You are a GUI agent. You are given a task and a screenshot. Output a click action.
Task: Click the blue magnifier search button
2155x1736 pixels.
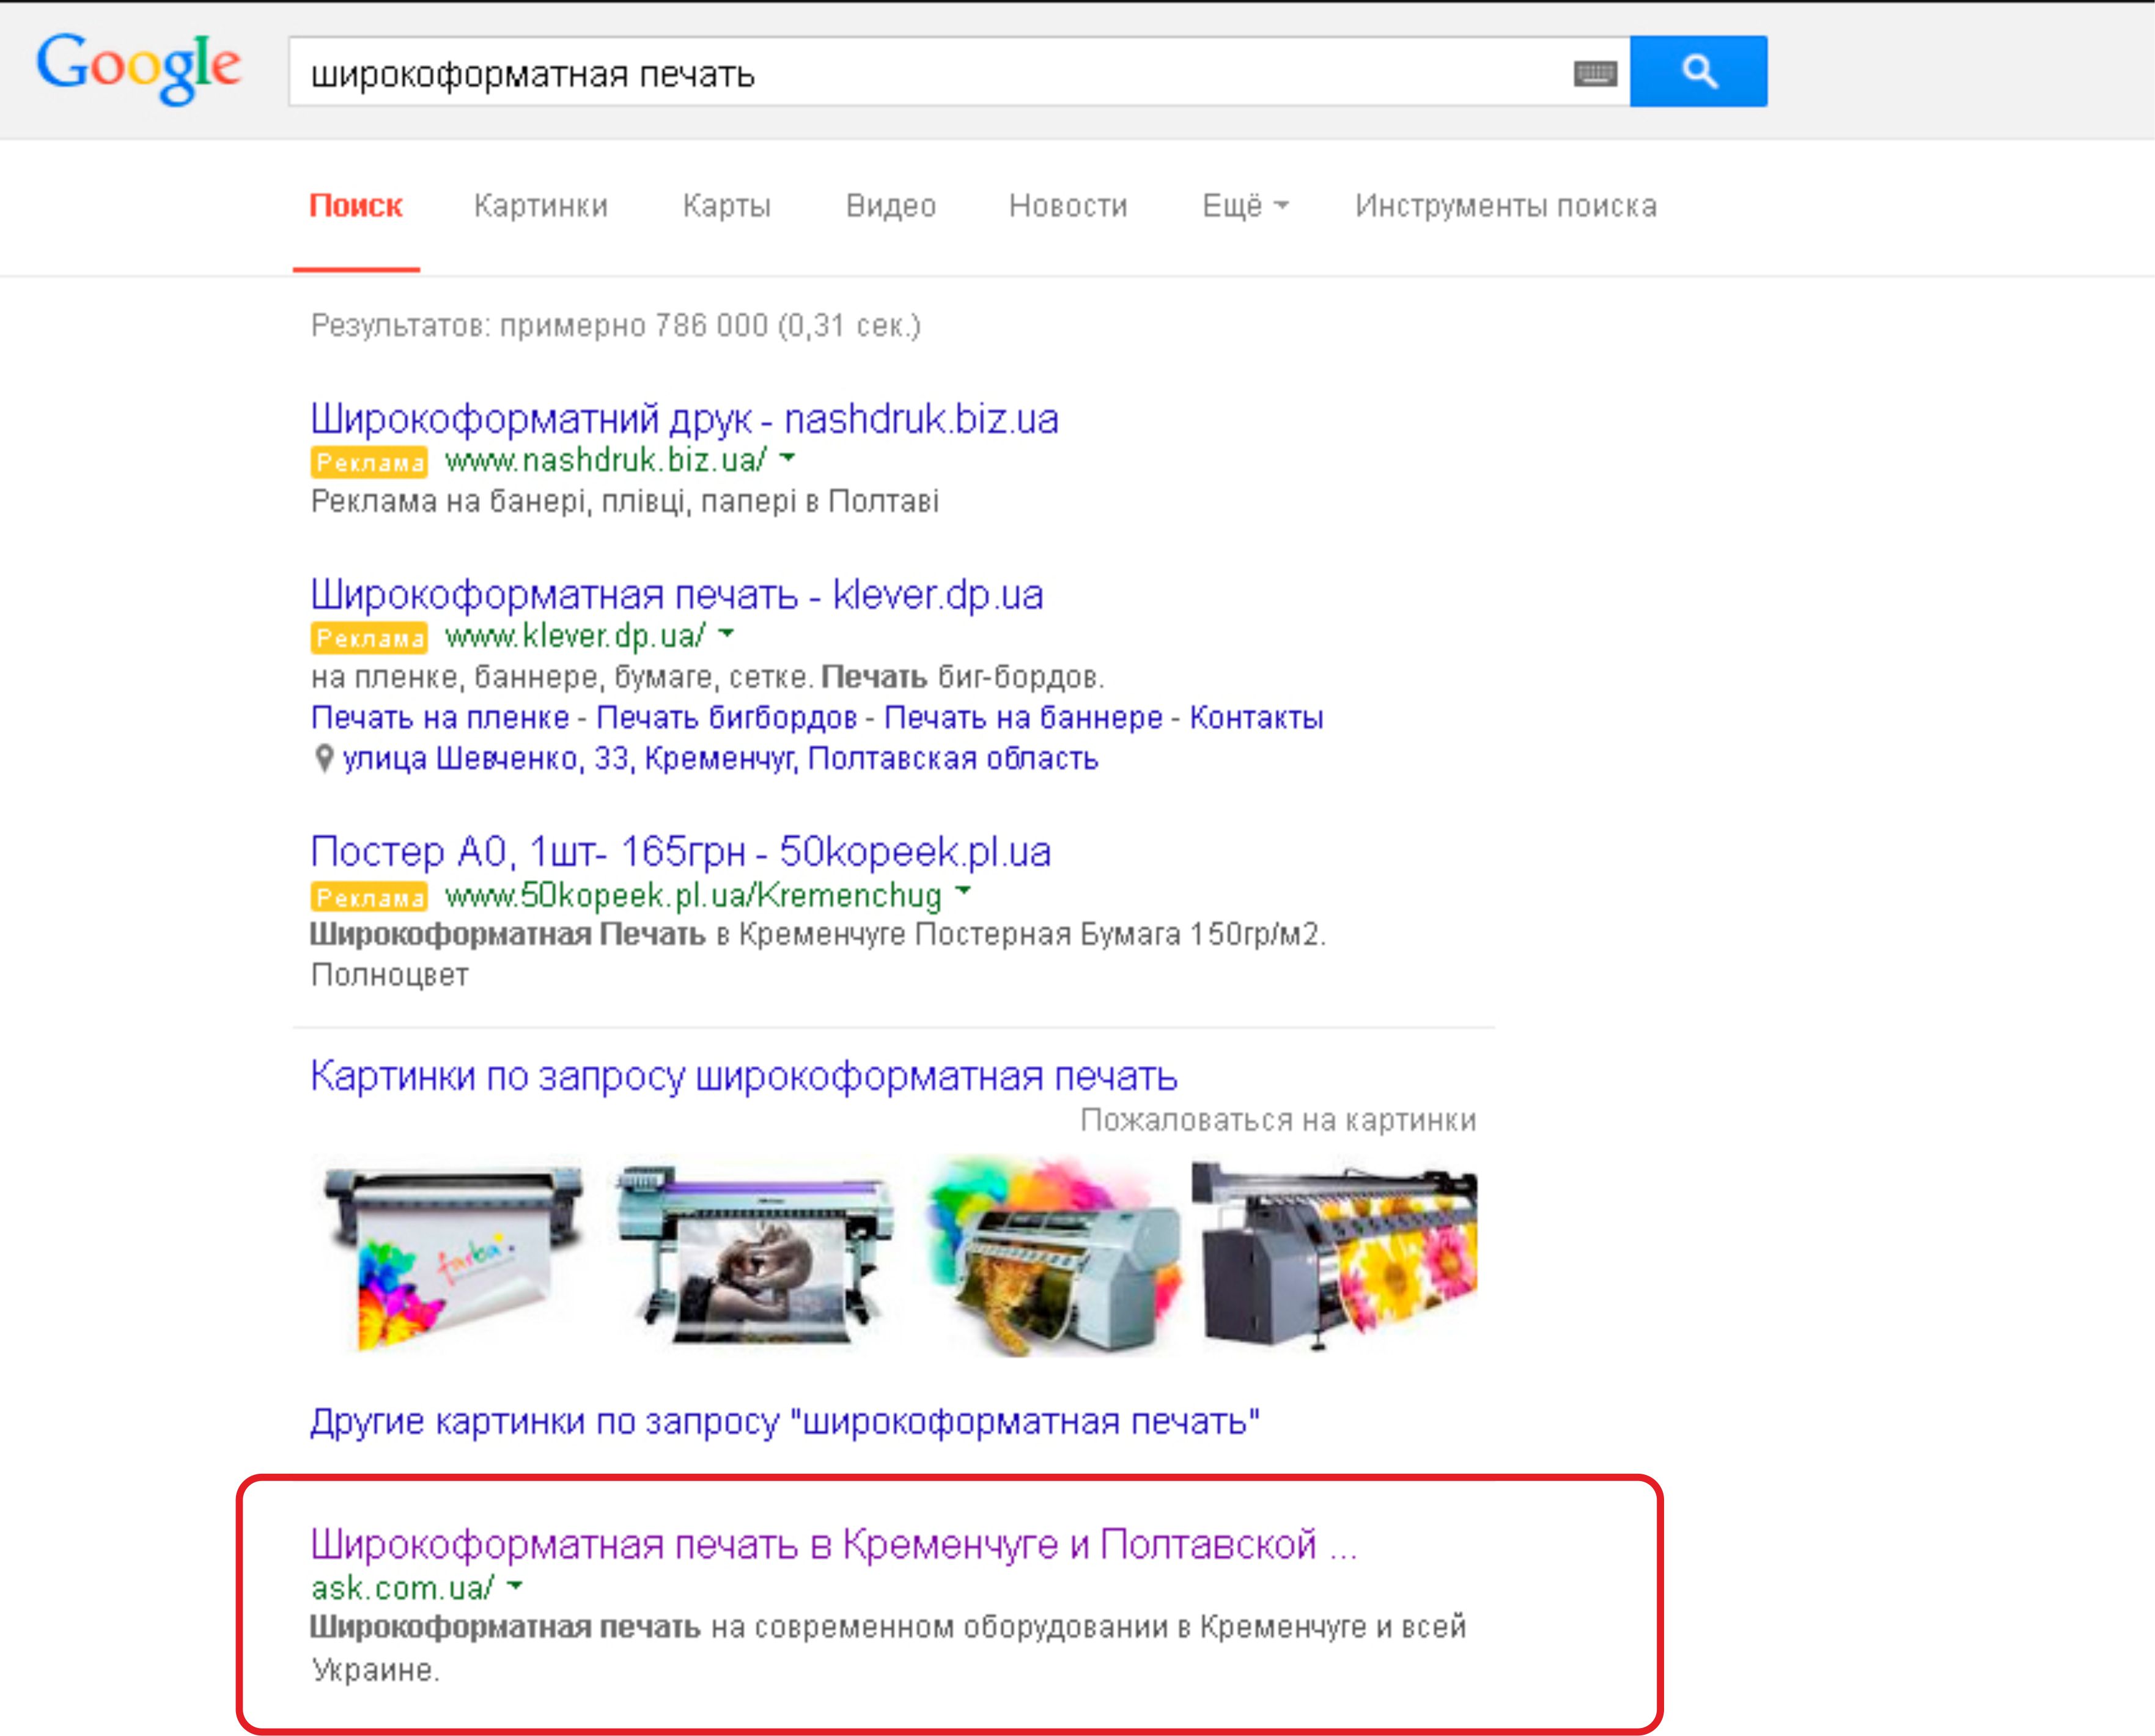(x=1698, y=71)
